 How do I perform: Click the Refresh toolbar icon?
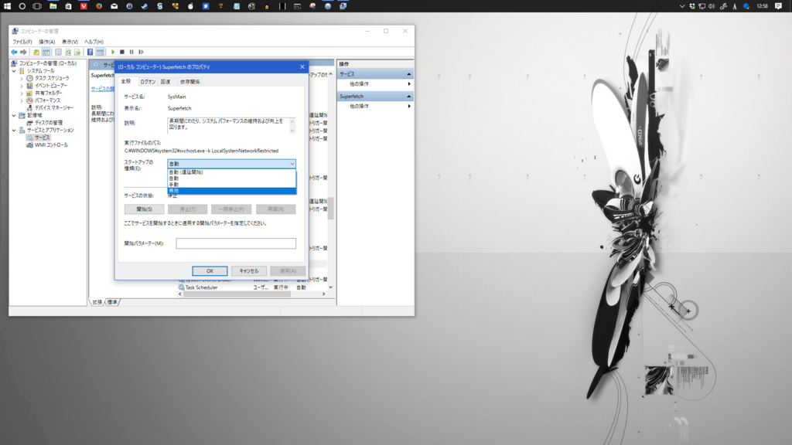click(68, 52)
